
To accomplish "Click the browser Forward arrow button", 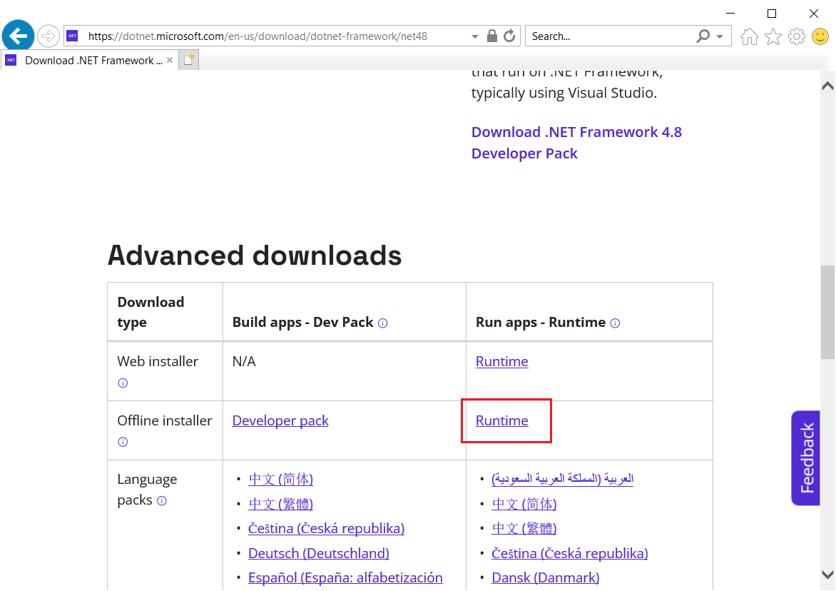I will click(49, 36).
